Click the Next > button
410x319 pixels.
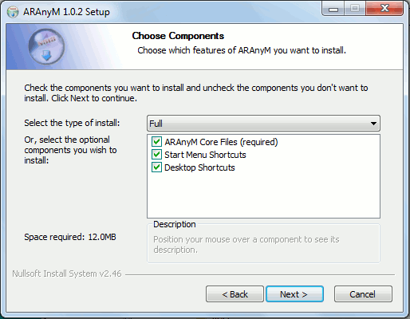294,294
